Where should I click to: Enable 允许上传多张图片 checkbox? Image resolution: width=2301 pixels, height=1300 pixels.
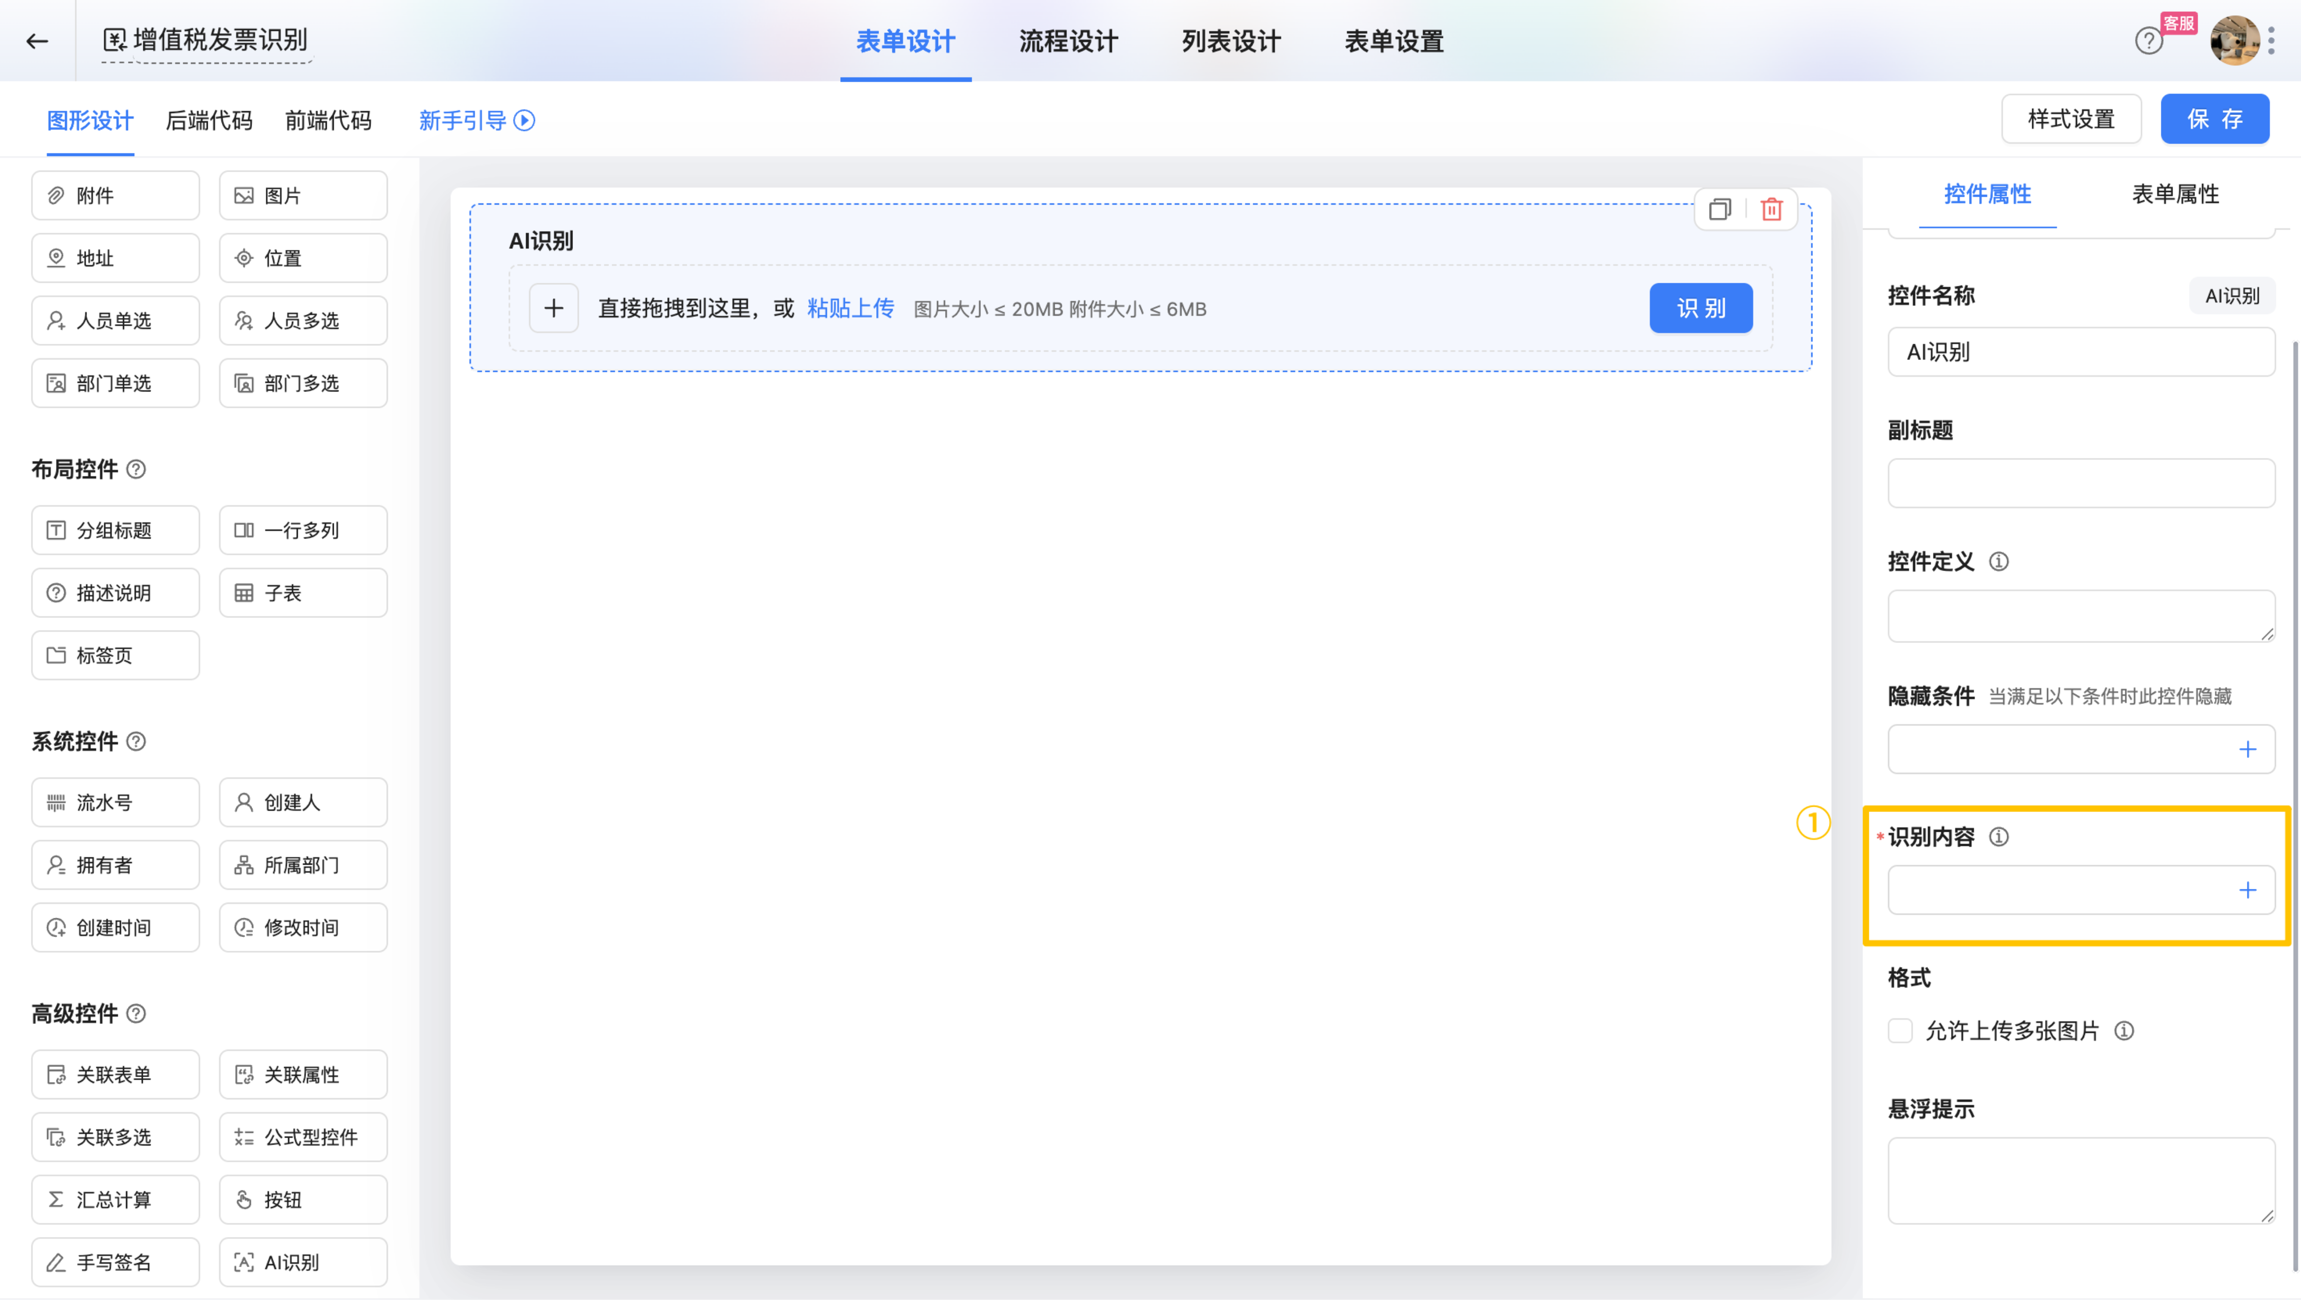click(x=1900, y=1030)
